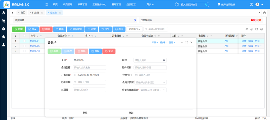The width and height of the screenshot is (270, 120).
Task: Click the eye view icon above table
Action: [247, 29]
